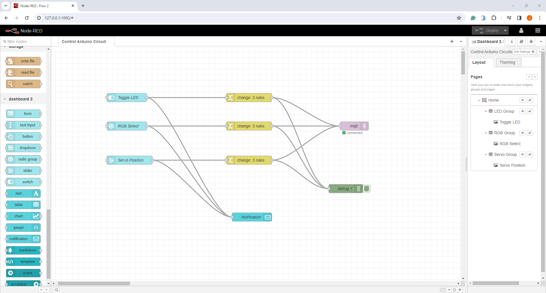The height and width of the screenshot is (293, 546).
Task: Pick the chart palette node
Action: click(x=23, y=216)
